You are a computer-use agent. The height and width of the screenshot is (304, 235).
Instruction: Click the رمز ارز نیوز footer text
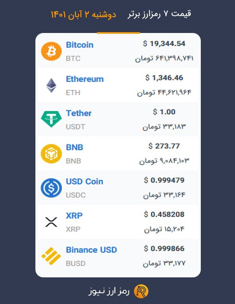[x=109, y=291]
